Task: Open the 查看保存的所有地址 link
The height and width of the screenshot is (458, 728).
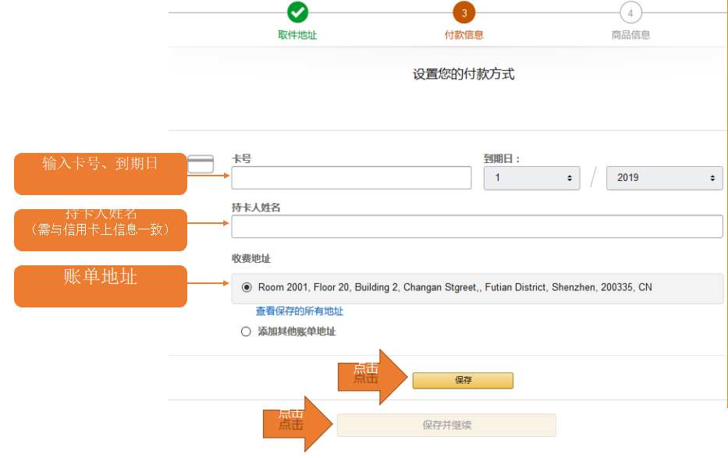Action: point(300,311)
